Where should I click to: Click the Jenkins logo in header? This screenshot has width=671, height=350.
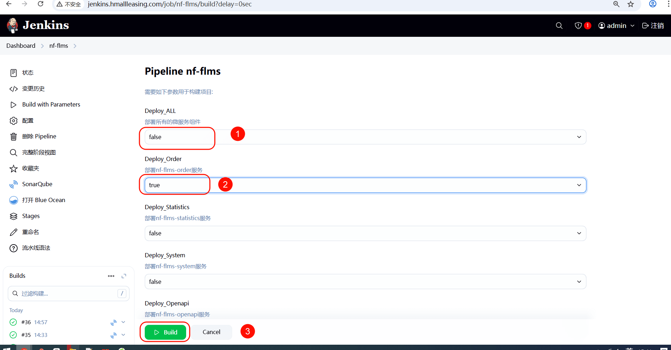(38, 25)
